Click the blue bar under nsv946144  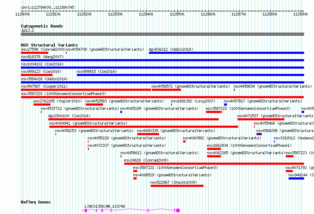point(296,178)
